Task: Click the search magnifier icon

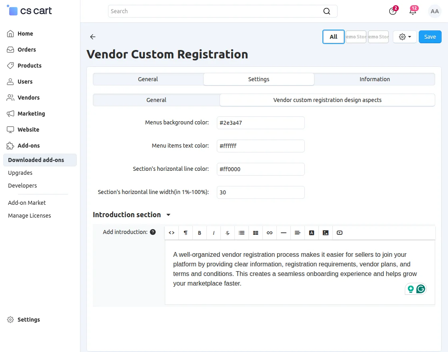Action: [x=326, y=11]
